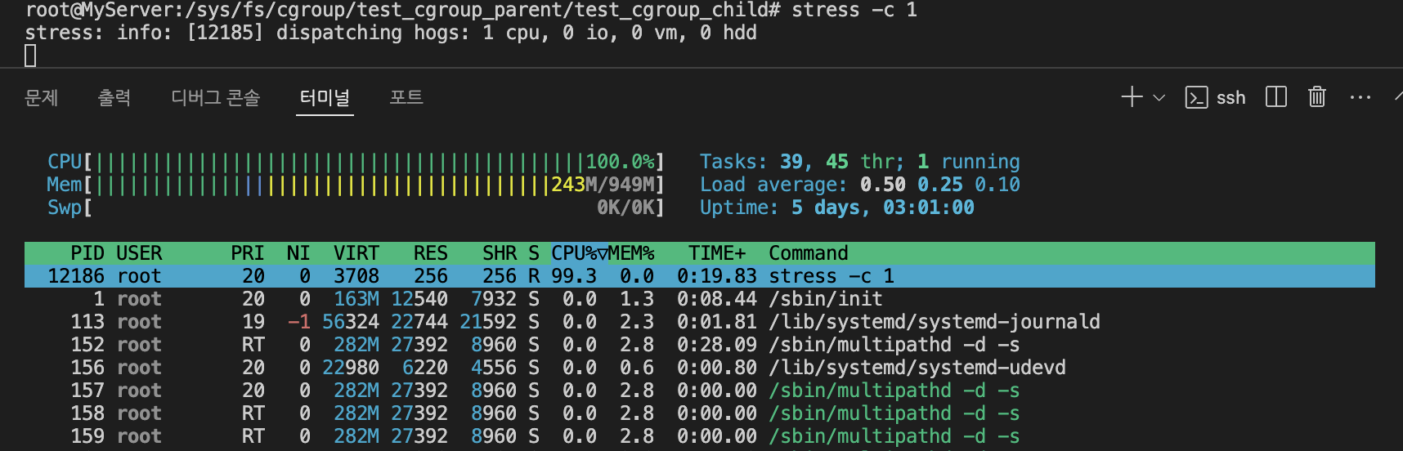This screenshot has height=451, width=1403.
Task: Open the 디버그 콘솔 tab
Action: 215,98
